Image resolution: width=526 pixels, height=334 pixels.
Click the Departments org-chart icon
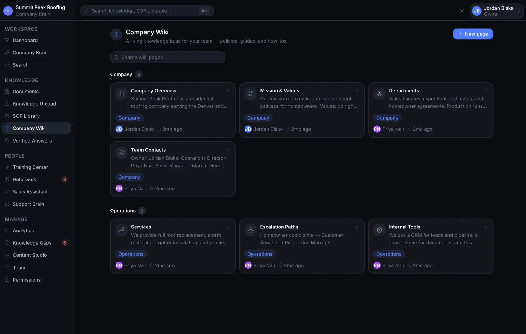click(x=379, y=94)
